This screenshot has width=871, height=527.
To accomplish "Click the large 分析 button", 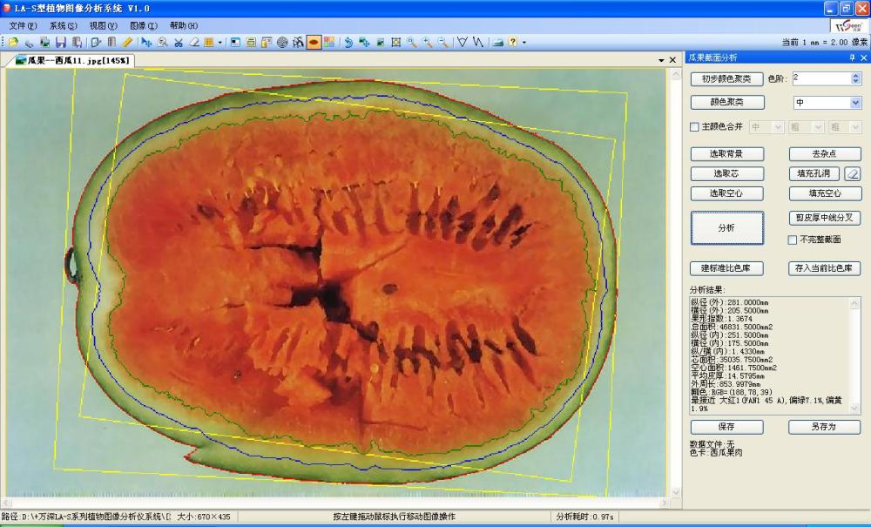I will (x=726, y=227).
